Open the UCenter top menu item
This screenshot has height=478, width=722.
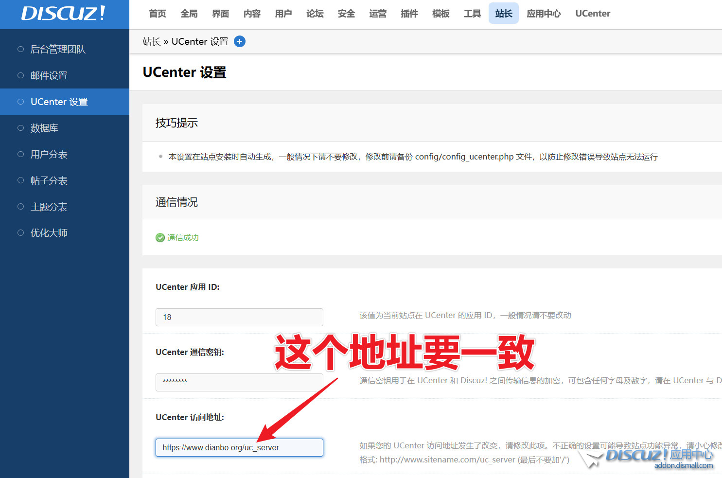(x=593, y=14)
